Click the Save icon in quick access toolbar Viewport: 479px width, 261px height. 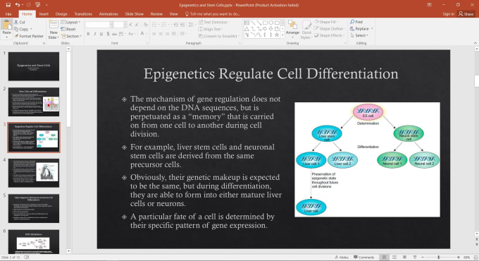click(x=8, y=5)
